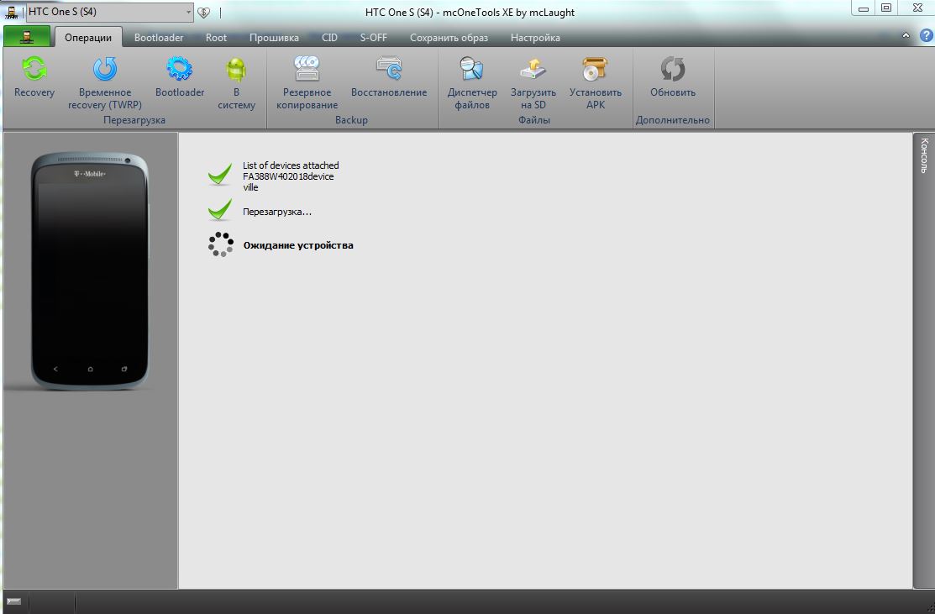The width and height of the screenshot is (935, 614).
Task: Click the 'Ожидание устройства' status text
Action: (298, 245)
